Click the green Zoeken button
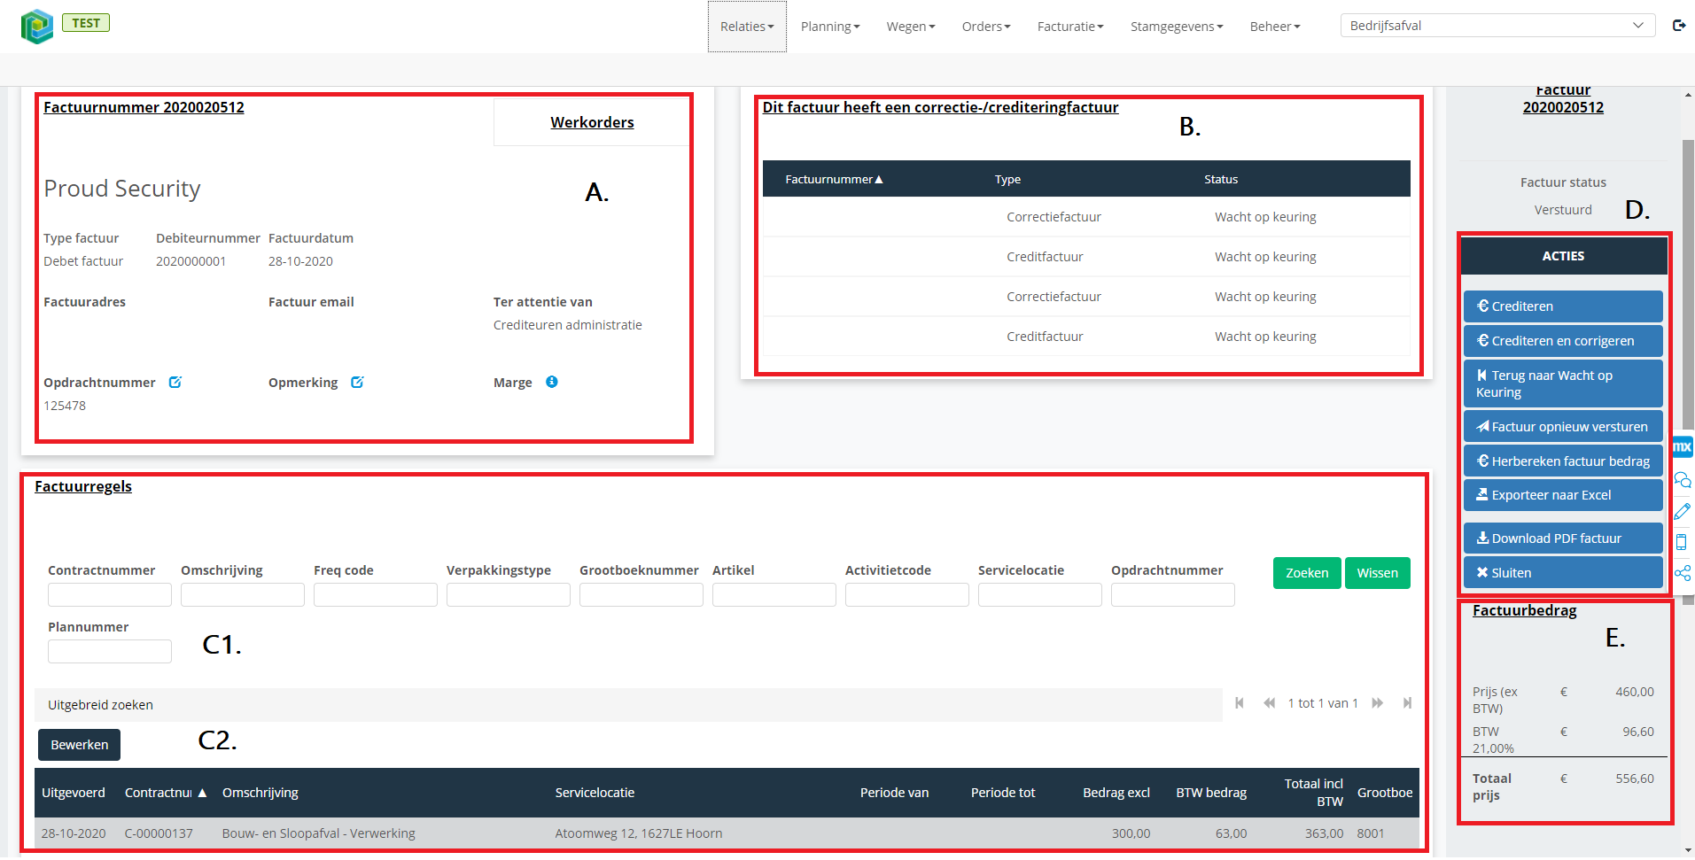The image size is (1695, 860). [1307, 573]
